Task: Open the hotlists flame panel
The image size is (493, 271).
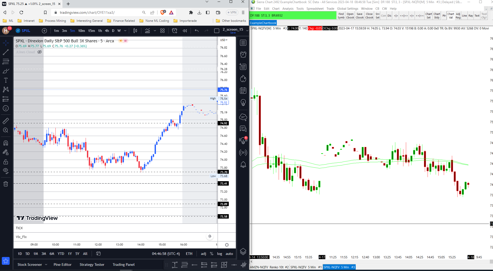Action: pyautogui.click(x=243, y=79)
